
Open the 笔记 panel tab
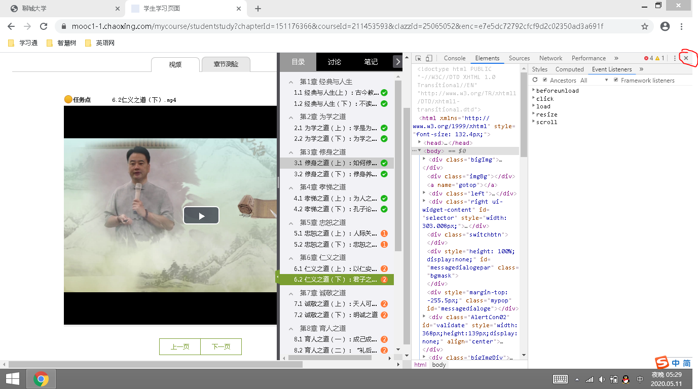(x=371, y=62)
